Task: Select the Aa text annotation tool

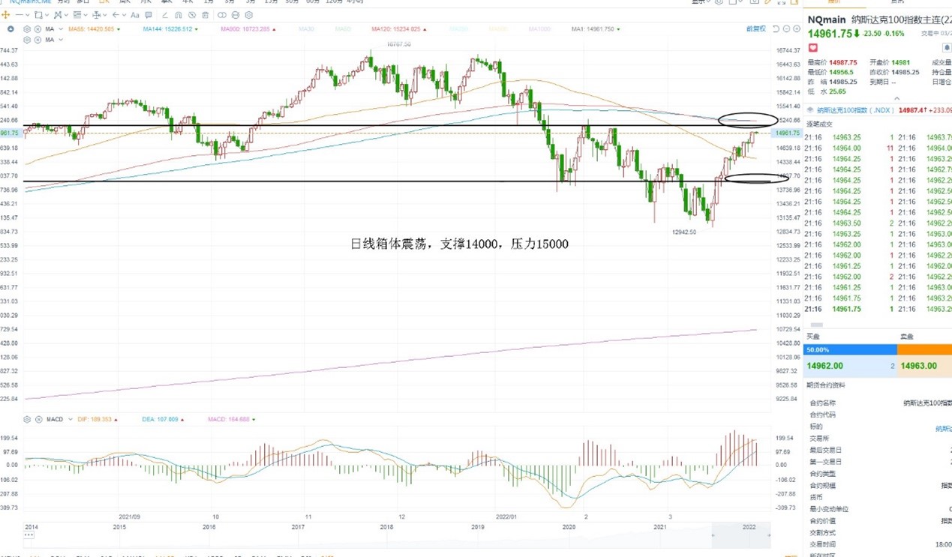Action: tap(135, 15)
